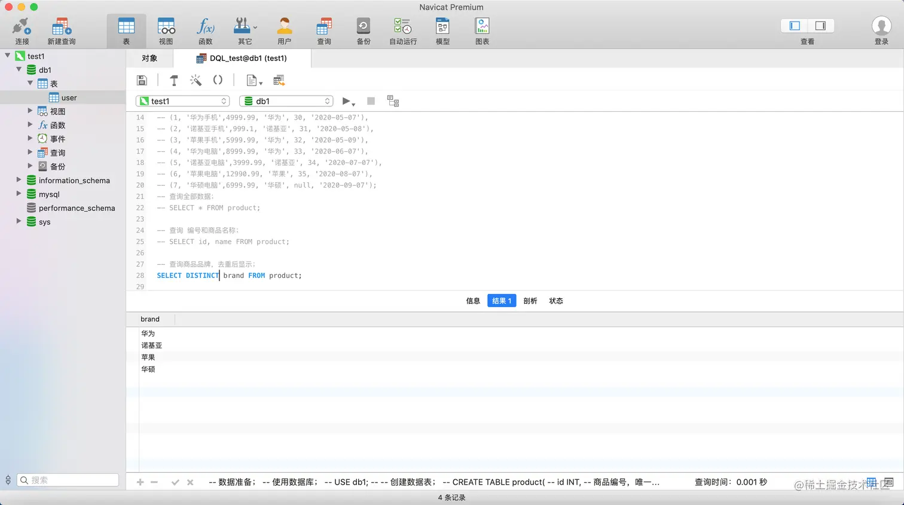904x505 pixels.
Task: Select the 诺基亚 result cell
Action: click(151, 345)
